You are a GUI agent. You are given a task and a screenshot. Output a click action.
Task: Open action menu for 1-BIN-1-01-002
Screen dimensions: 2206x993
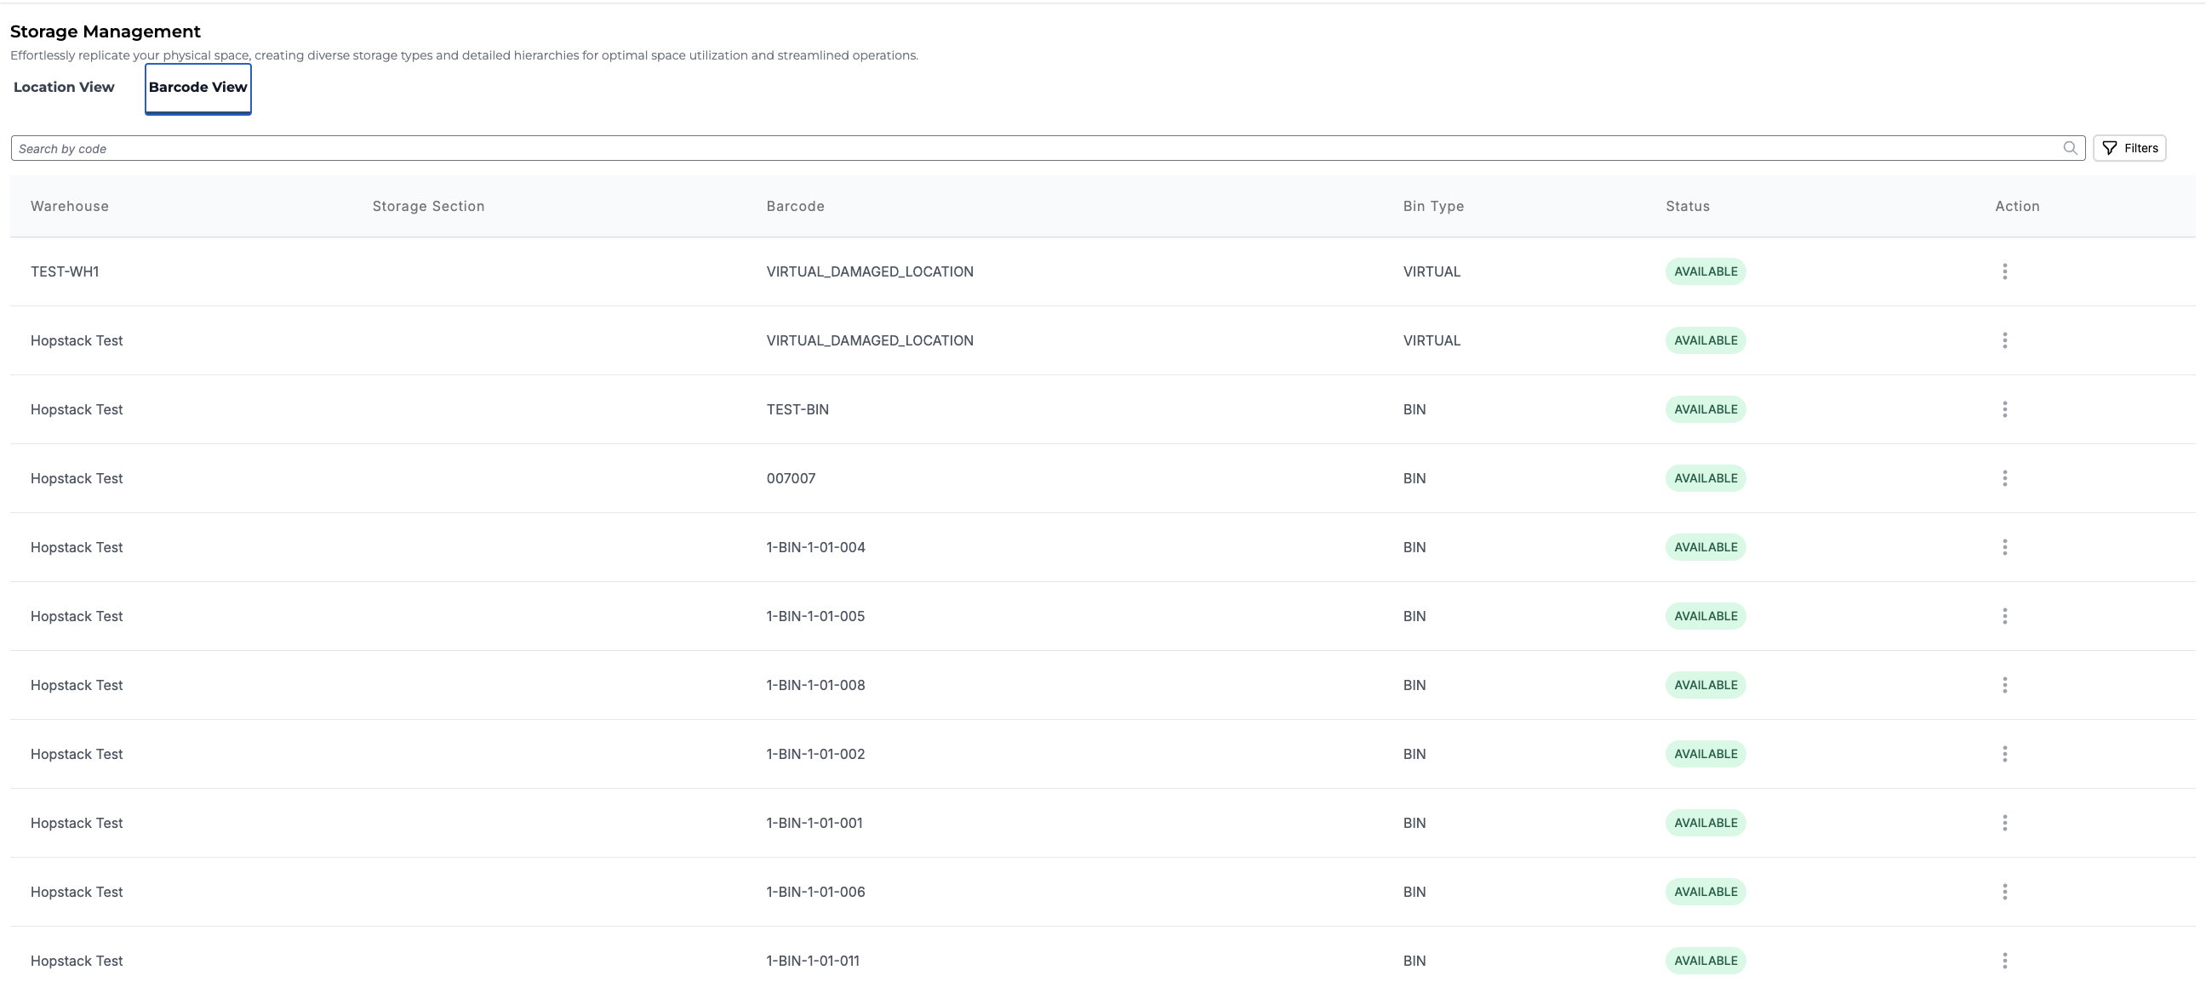(x=2004, y=754)
